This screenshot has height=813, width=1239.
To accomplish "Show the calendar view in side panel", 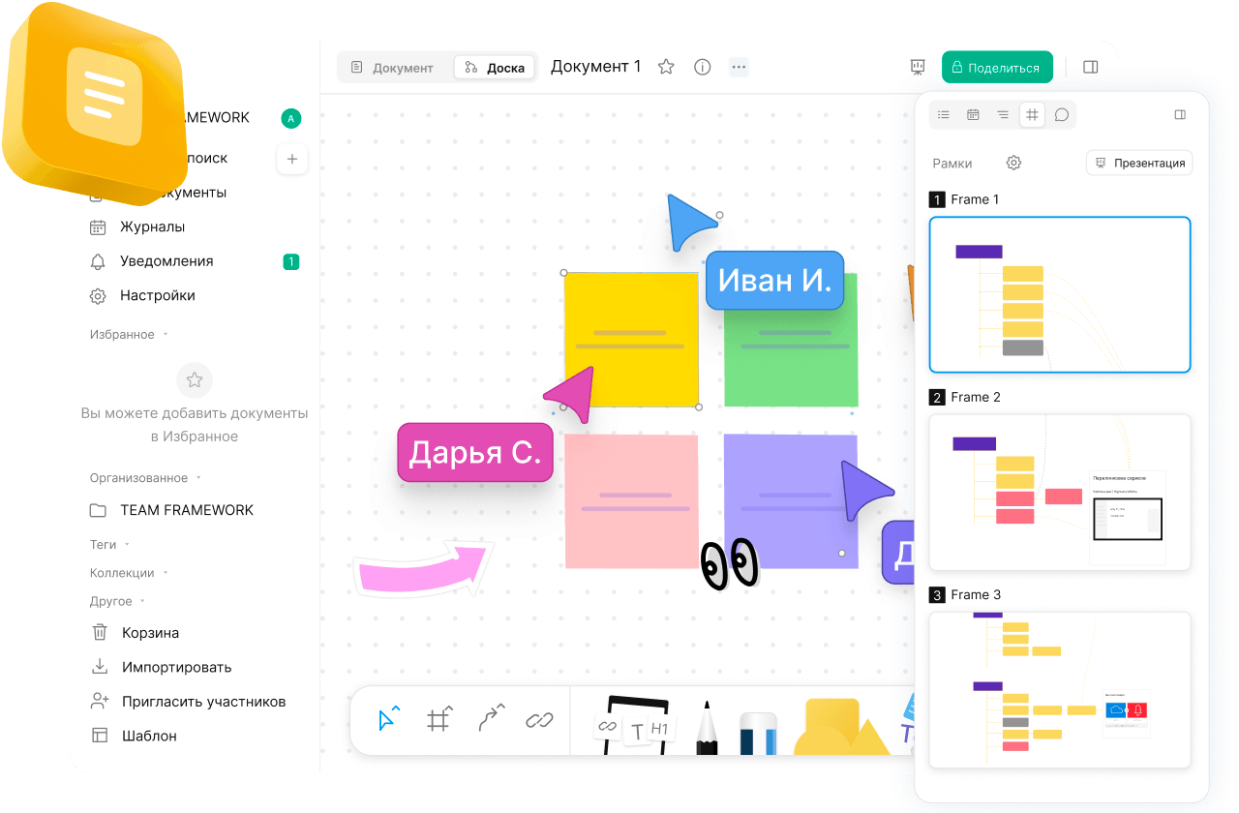I will tap(973, 115).
